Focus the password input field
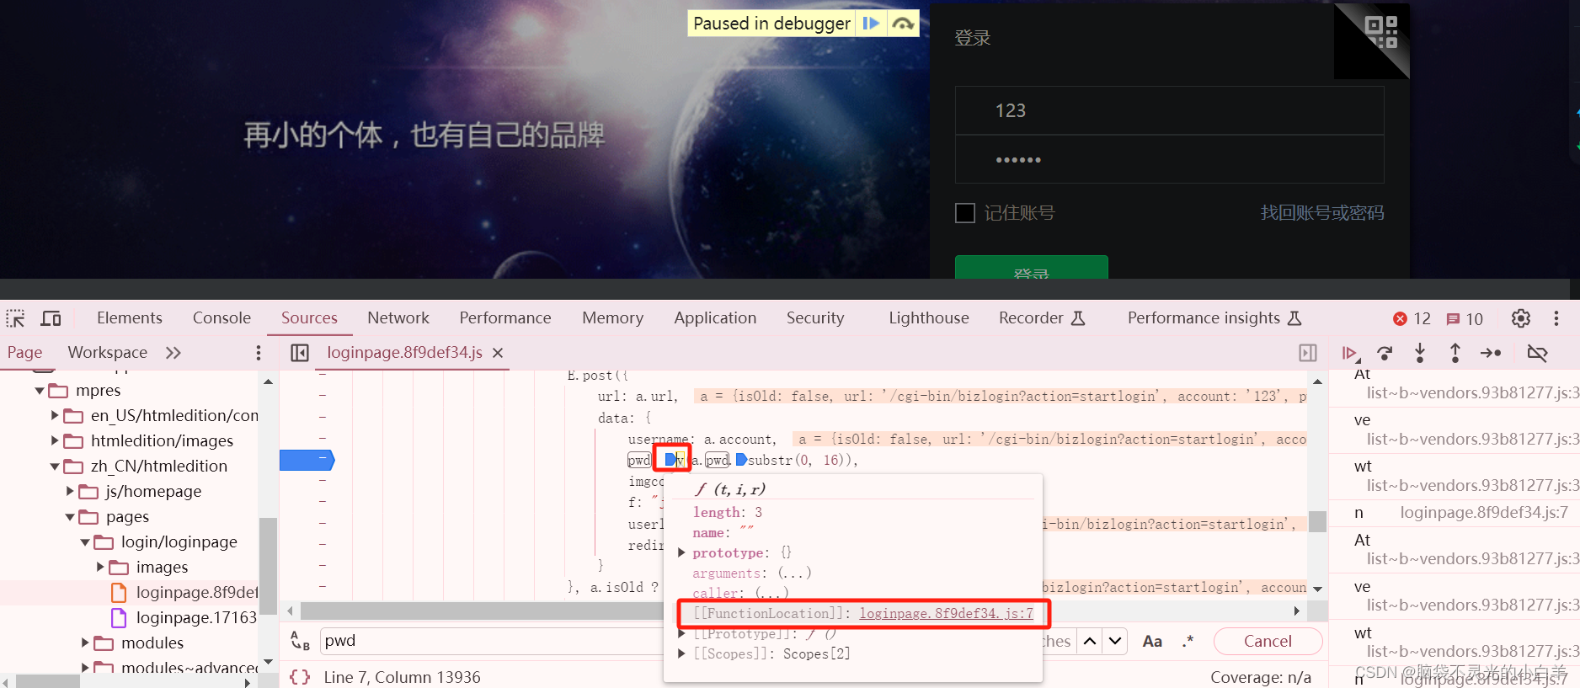Viewport: 1580px width, 688px height. tap(1169, 159)
